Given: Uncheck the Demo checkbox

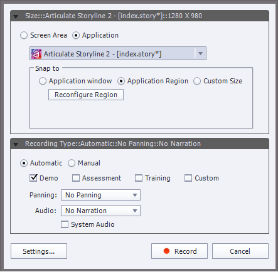Looking at the screenshot, I should tap(33, 178).
